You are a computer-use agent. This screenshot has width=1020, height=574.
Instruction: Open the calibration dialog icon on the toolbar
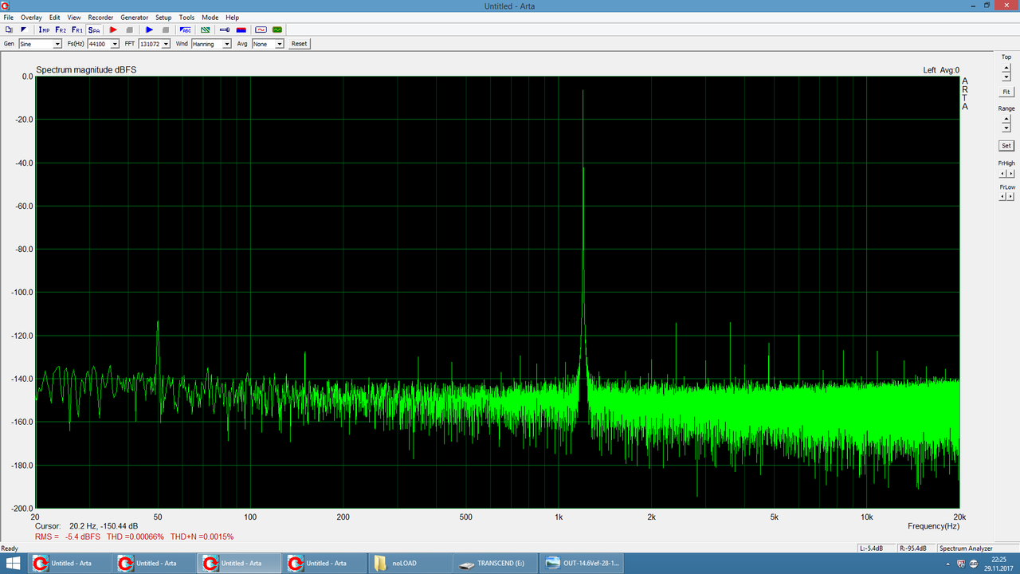point(223,29)
